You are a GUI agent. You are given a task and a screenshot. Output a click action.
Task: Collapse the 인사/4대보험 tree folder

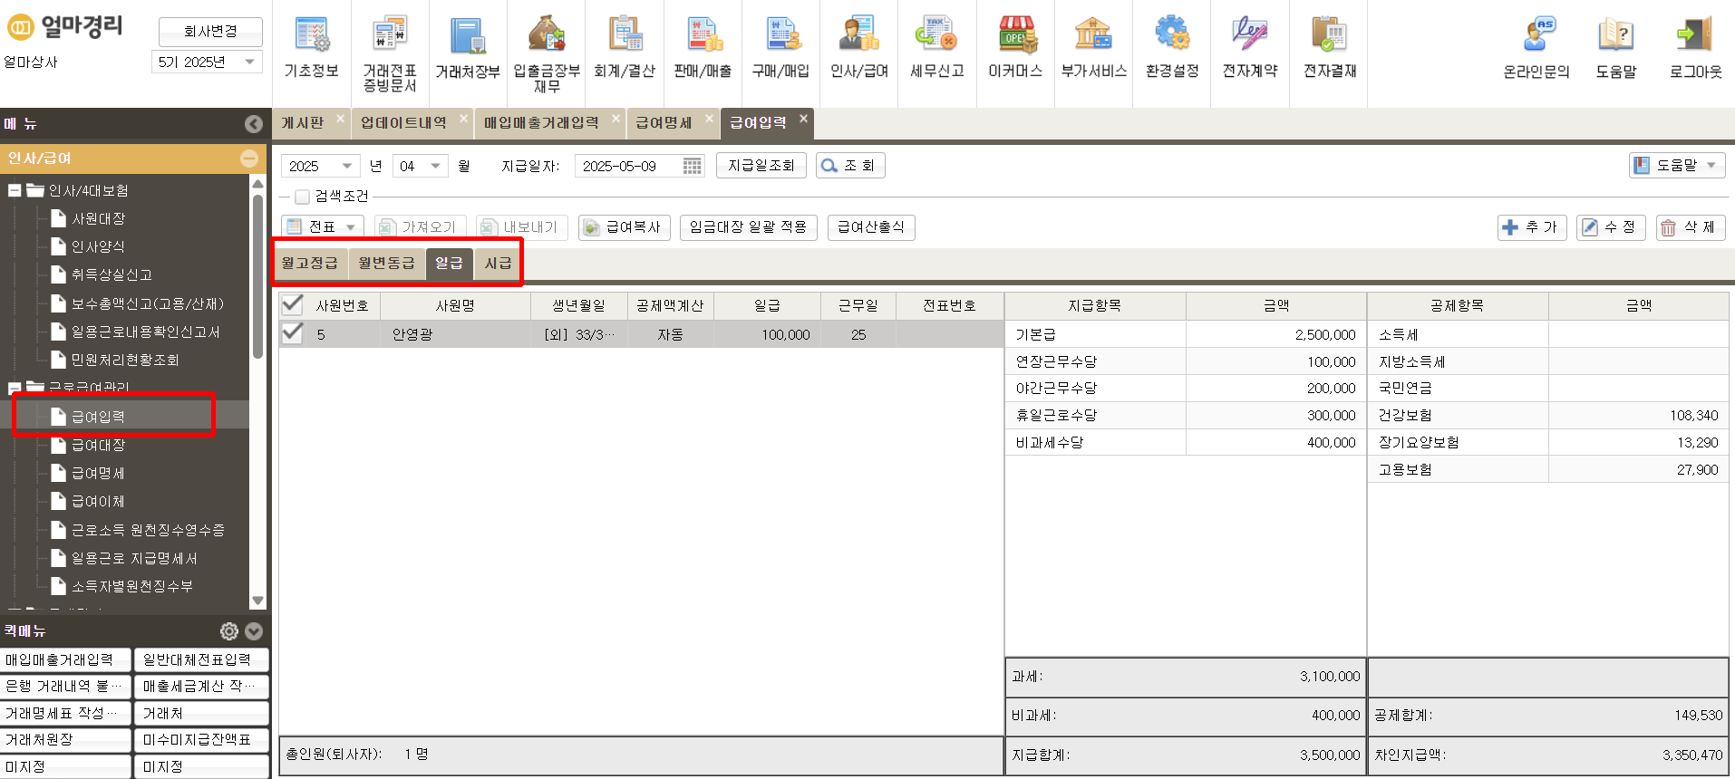tap(15, 190)
